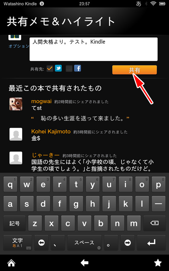
Task: Check the Facebook sharing checkbox
Action: (x=69, y=68)
